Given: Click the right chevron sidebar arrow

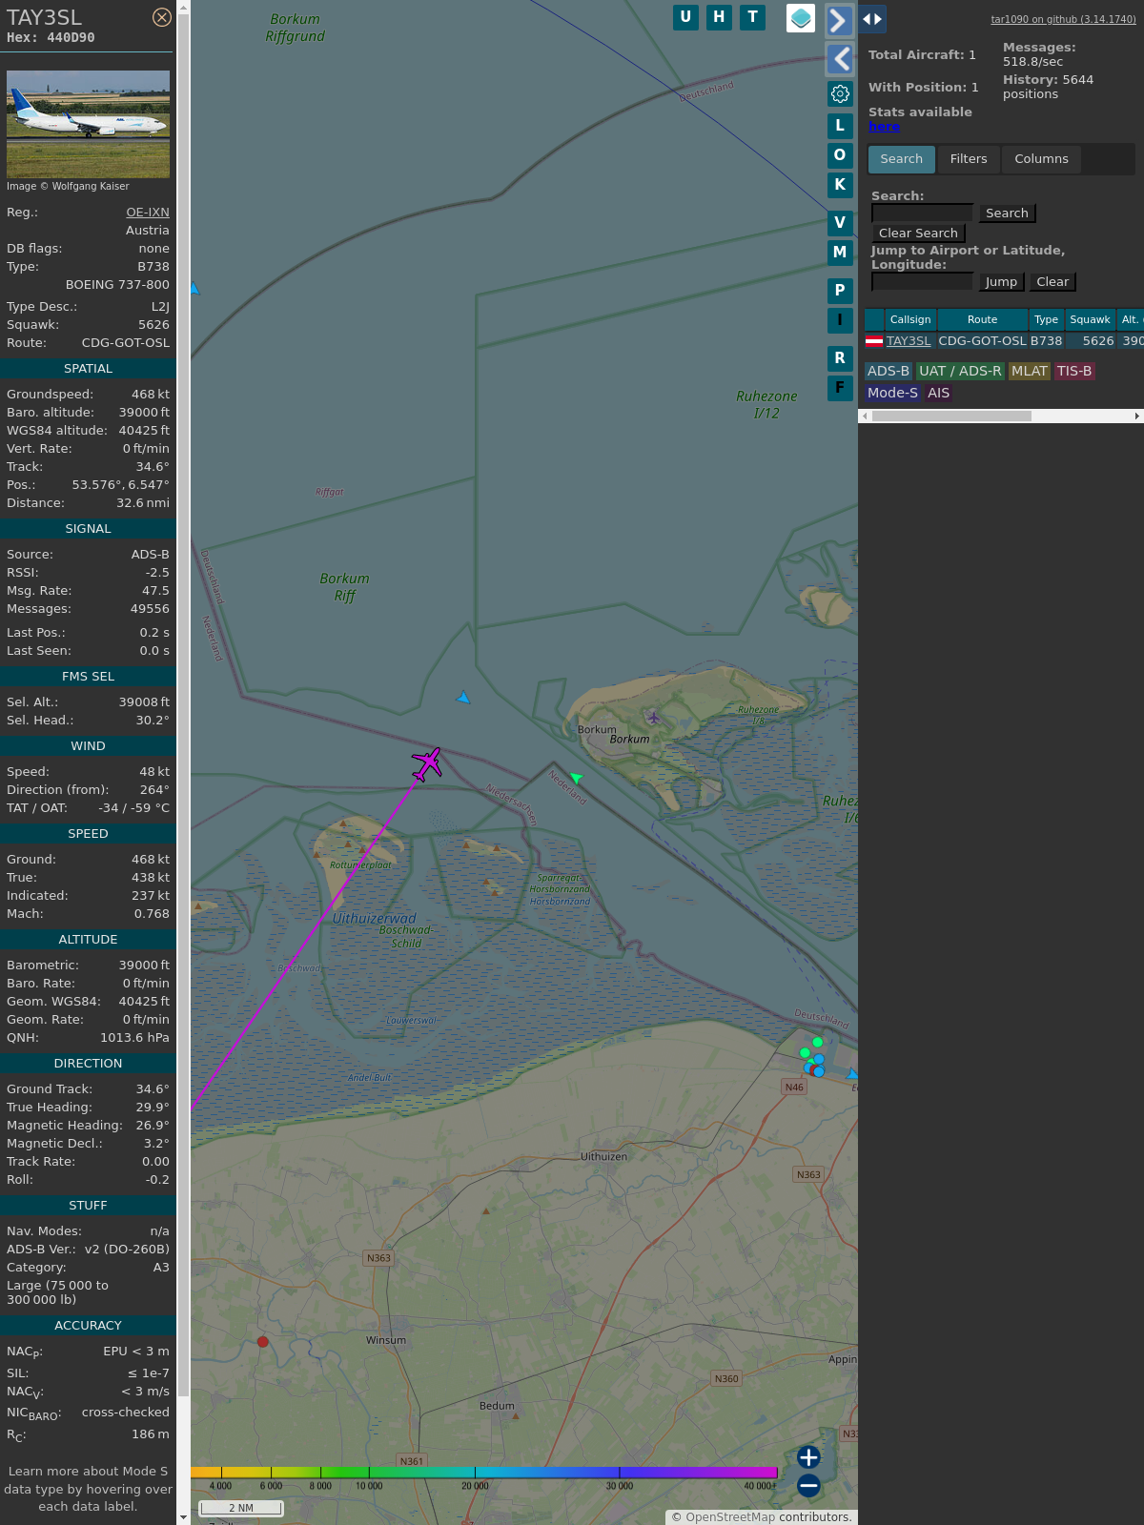Looking at the screenshot, I should 839,20.
